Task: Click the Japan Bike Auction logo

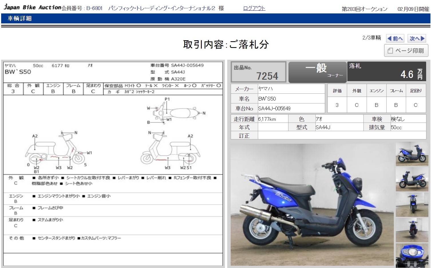Action: pos(32,7)
